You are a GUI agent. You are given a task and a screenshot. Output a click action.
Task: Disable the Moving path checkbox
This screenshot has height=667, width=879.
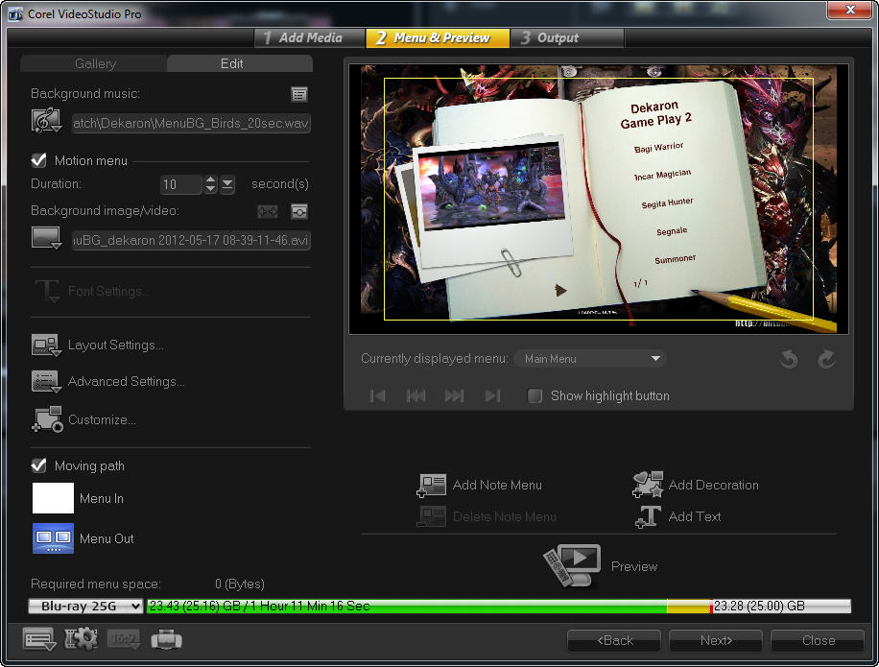coord(39,466)
